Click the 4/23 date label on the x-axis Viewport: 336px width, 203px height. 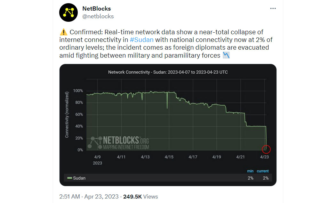point(264,157)
